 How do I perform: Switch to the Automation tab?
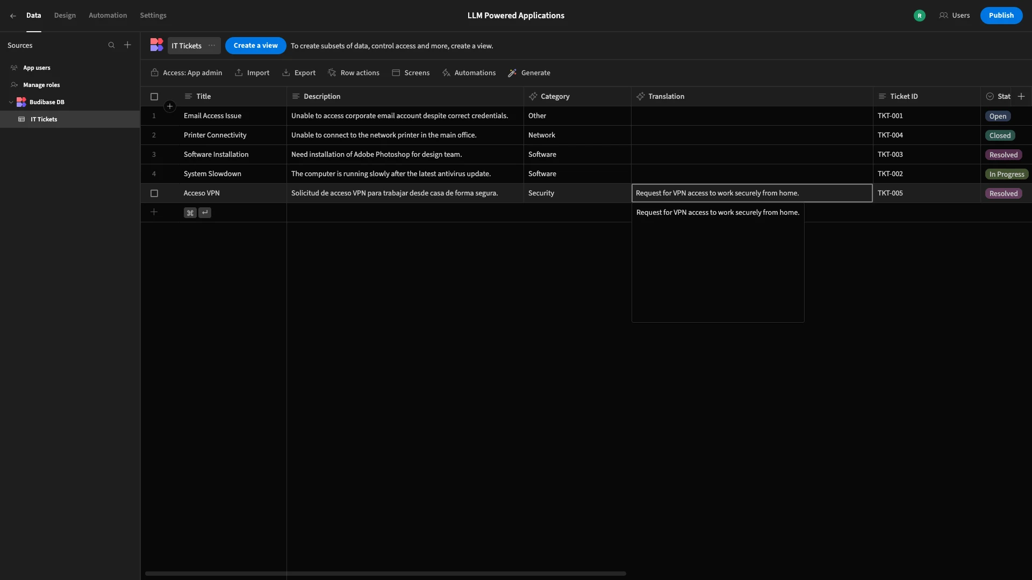click(108, 16)
